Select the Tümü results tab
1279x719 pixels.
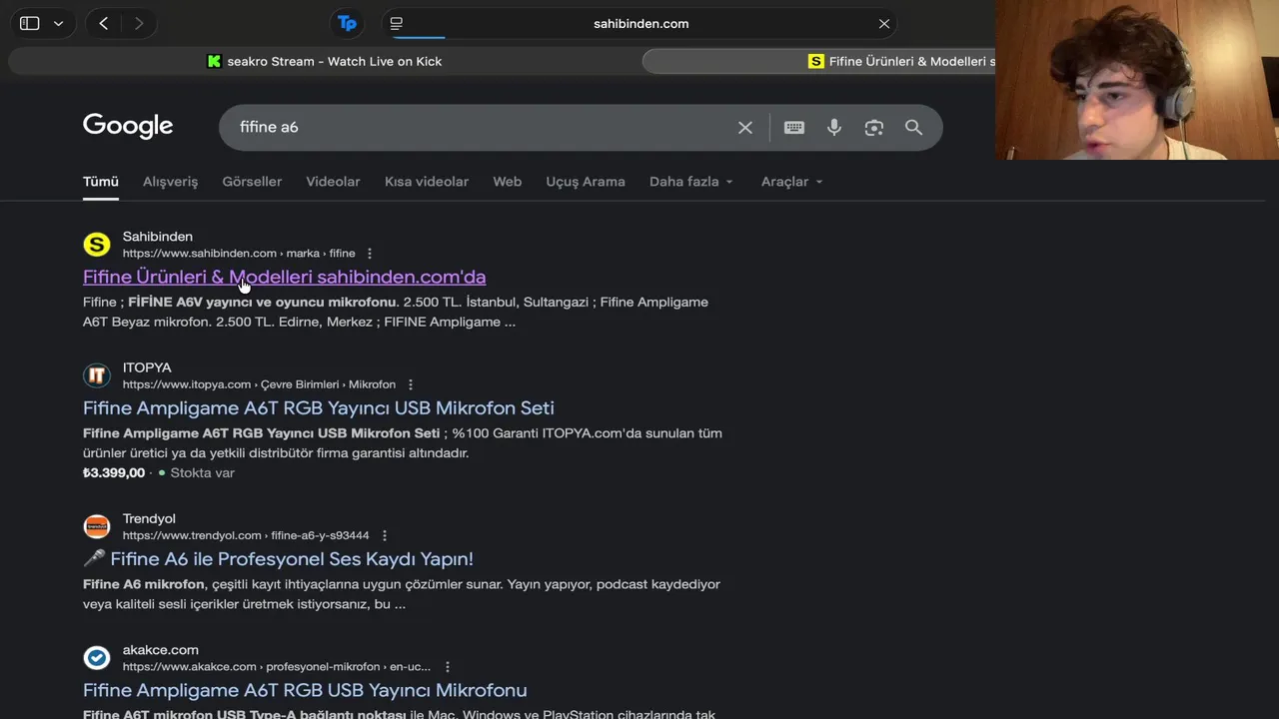[101, 181]
